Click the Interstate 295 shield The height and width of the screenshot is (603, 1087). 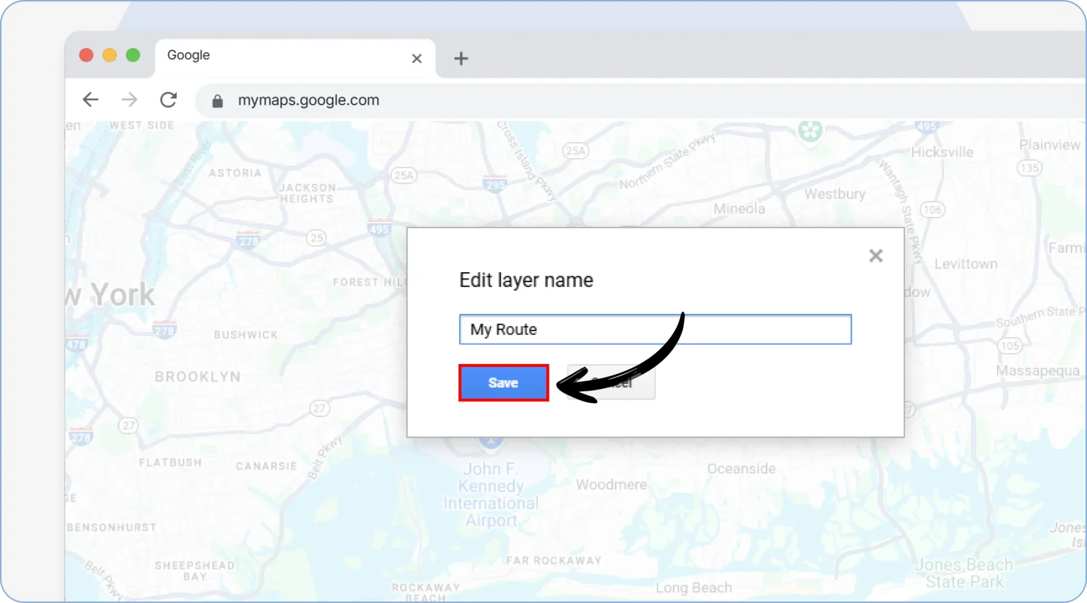tap(495, 183)
